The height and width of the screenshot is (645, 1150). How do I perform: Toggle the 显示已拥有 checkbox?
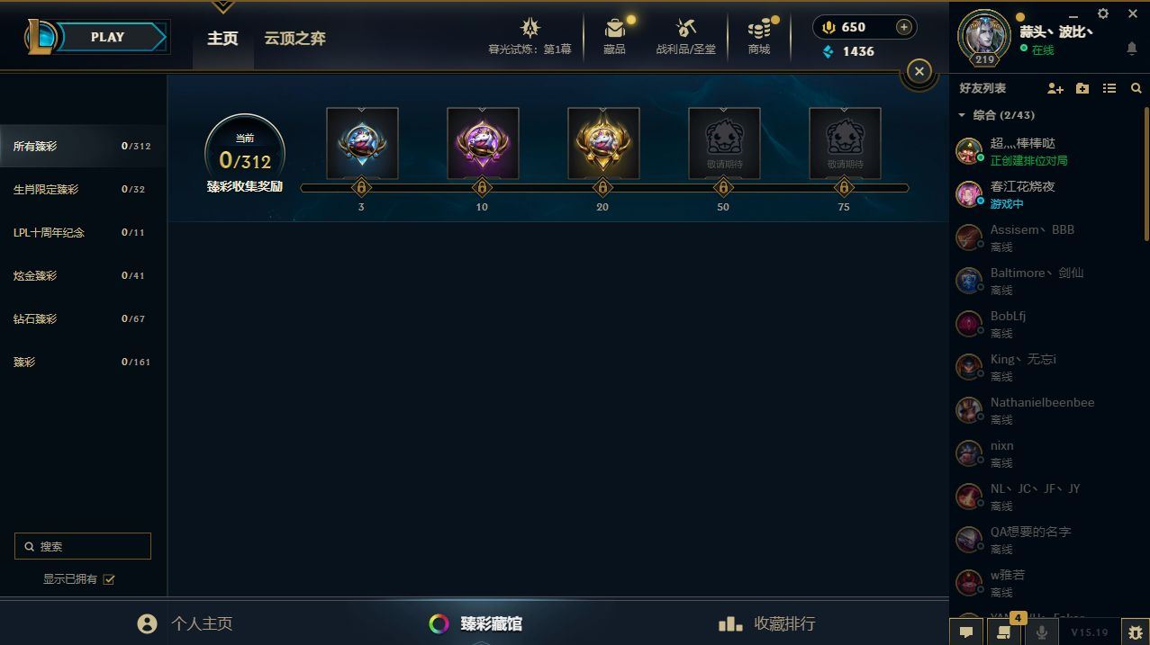[x=109, y=579]
